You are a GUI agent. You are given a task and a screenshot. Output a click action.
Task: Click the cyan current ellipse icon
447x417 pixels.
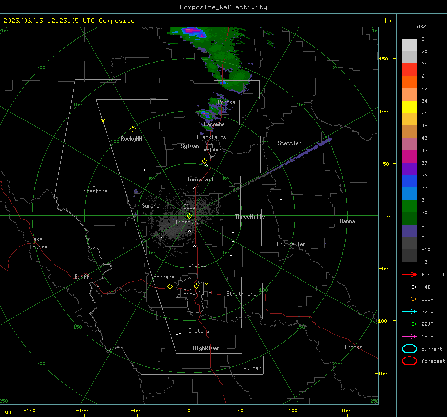point(409,349)
